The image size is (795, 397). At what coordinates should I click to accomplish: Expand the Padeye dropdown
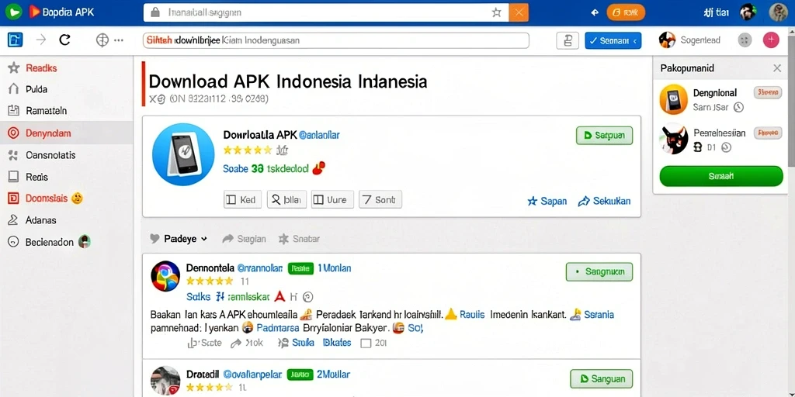click(x=179, y=239)
